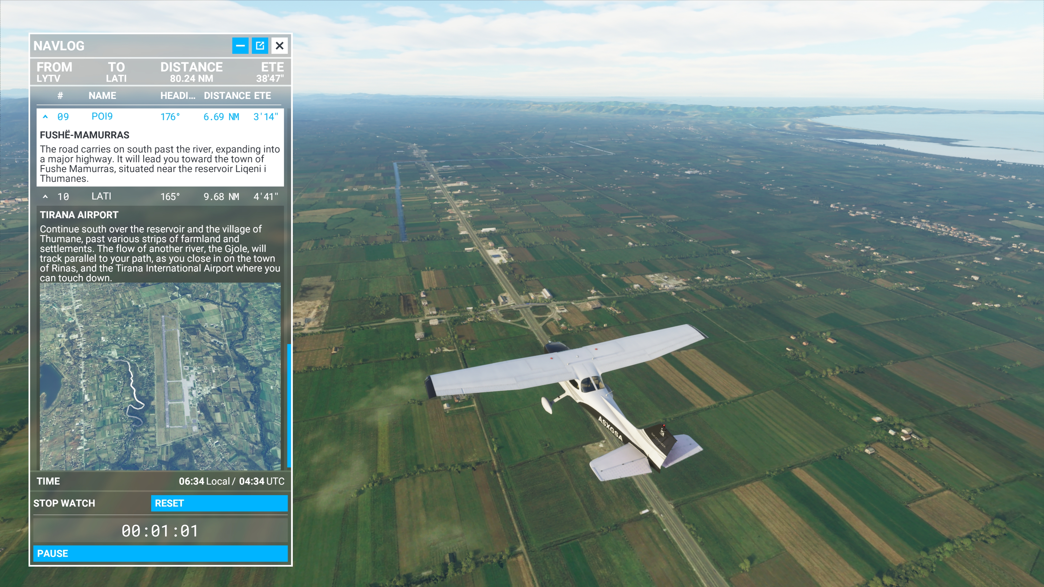Click the NAME column header

[x=102, y=96]
